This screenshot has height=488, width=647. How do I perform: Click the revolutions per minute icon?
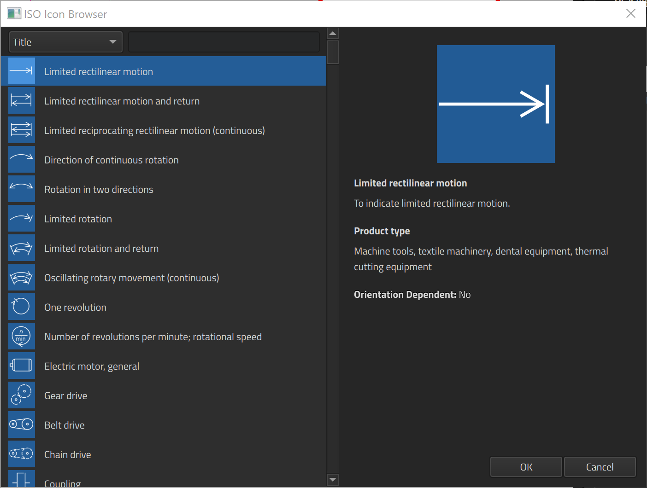coord(22,337)
